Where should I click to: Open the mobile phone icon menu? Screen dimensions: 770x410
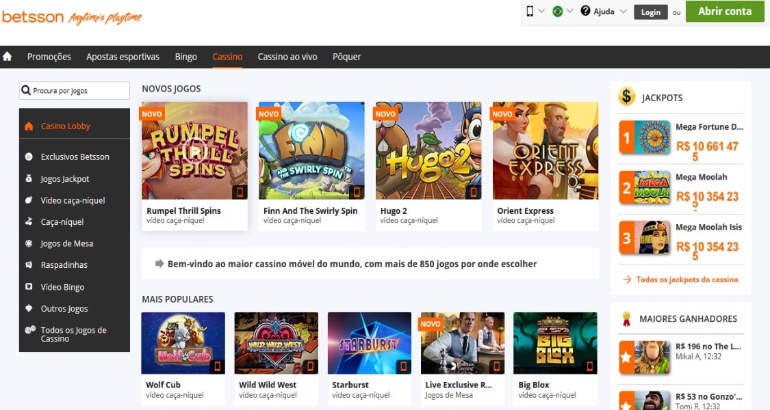(530, 11)
